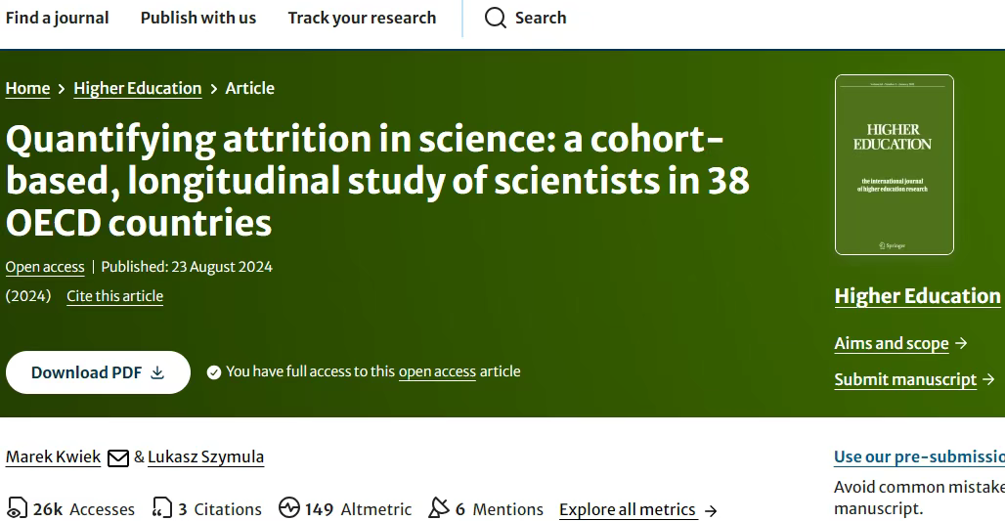1005x521 pixels.
Task: Click the arrow beside Aims and scope
Action: click(x=961, y=343)
